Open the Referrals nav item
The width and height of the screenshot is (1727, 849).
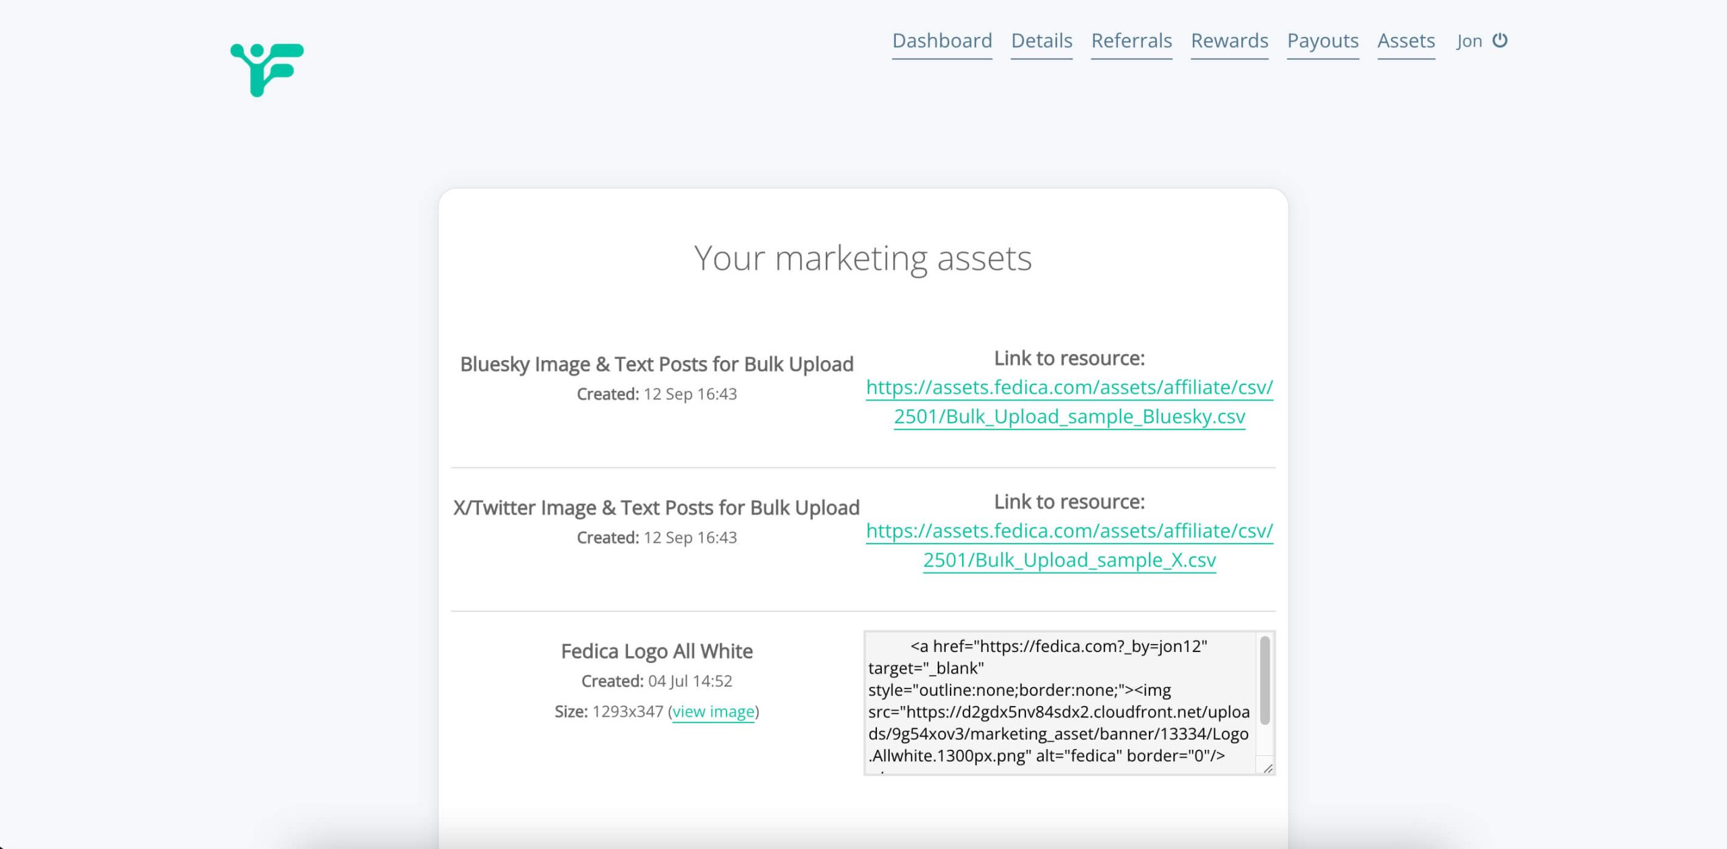point(1131,40)
